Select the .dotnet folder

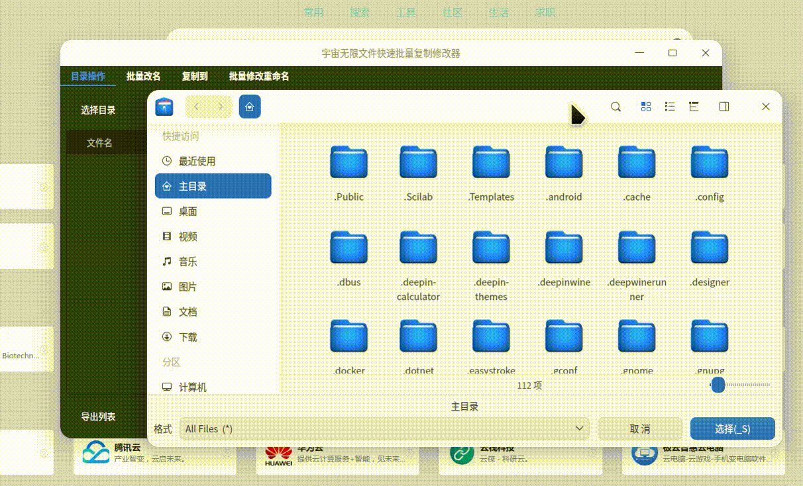[x=418, y=346]
